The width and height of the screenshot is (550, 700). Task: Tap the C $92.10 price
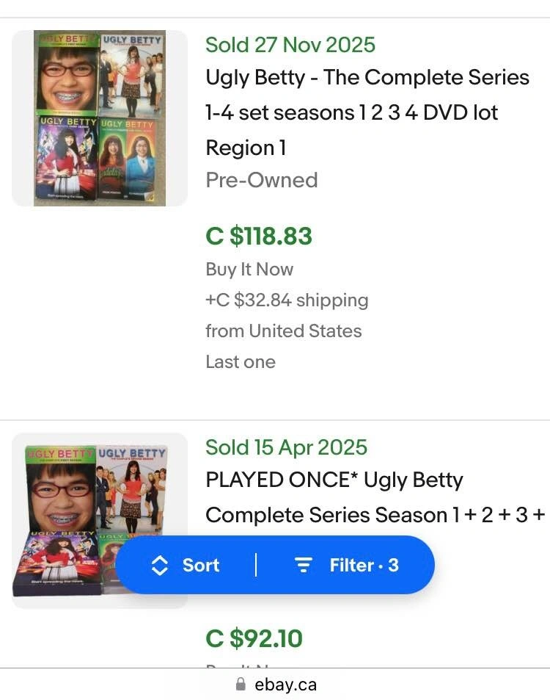coord(254,638)
